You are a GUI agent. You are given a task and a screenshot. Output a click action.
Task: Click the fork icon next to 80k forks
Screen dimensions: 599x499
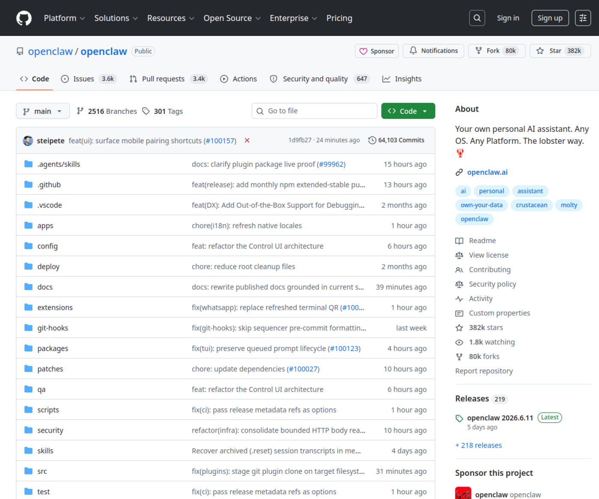459,357
